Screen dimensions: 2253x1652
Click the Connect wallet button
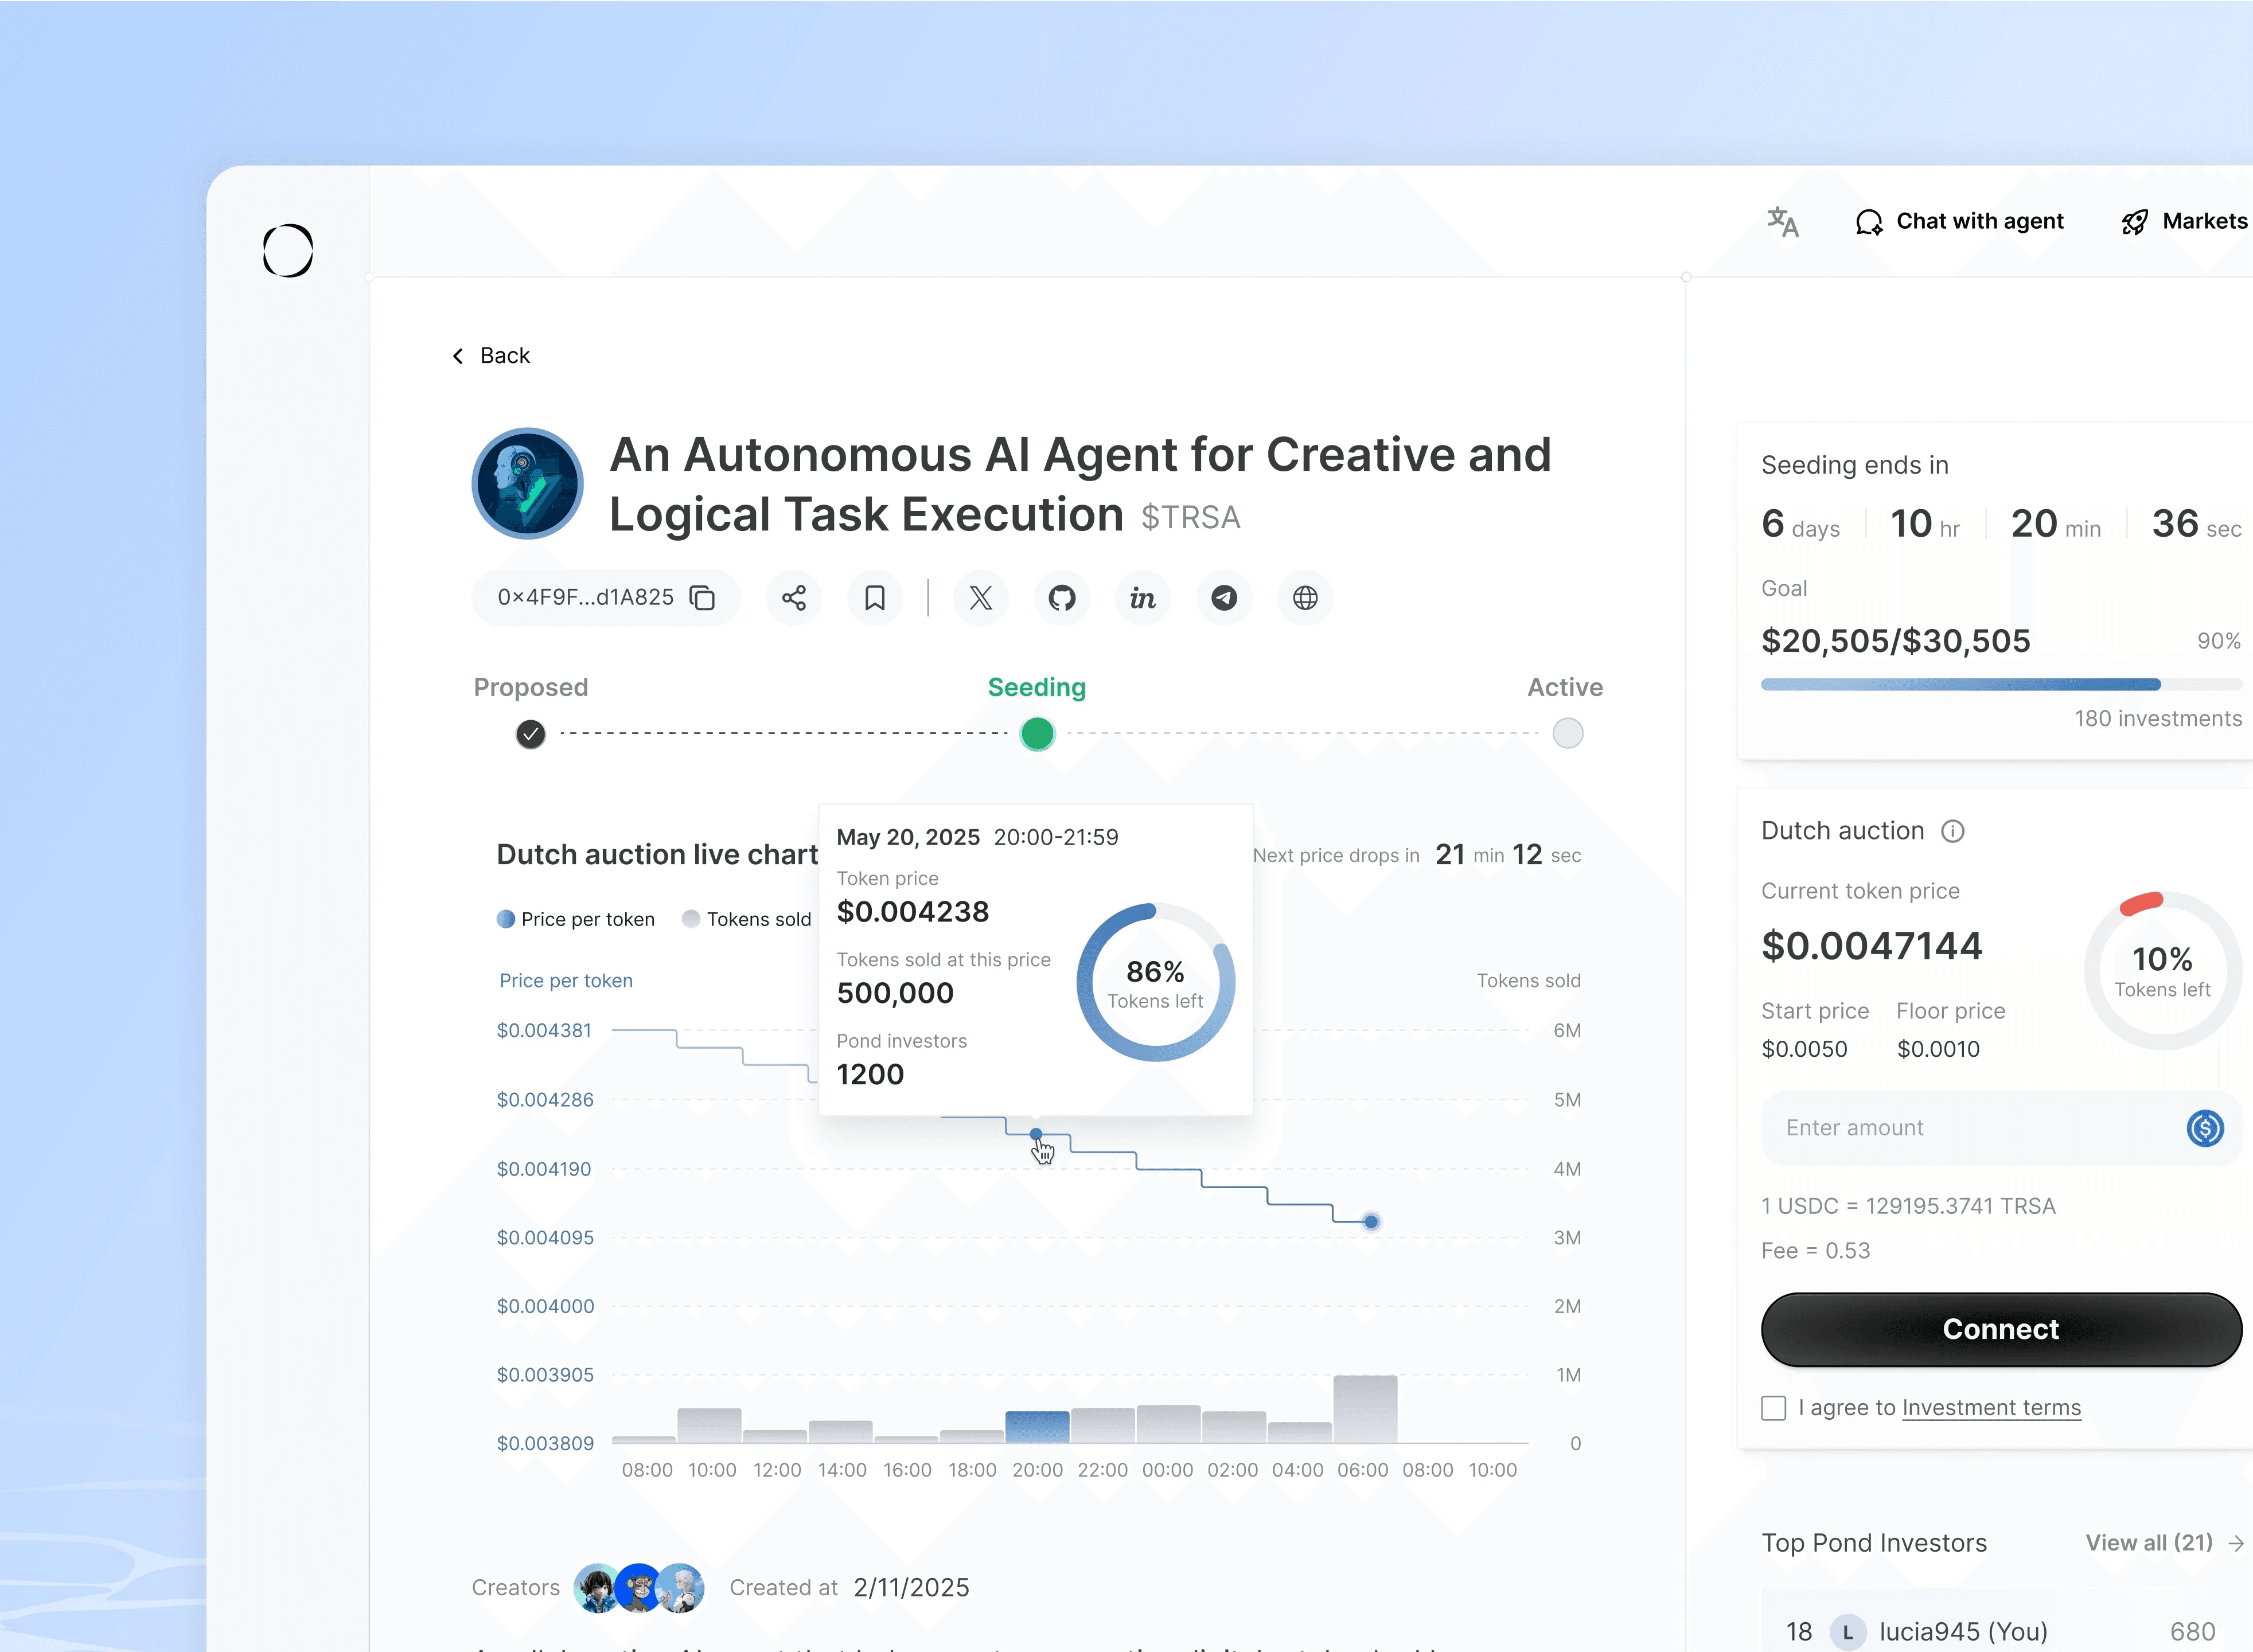pos(2001,1329)
